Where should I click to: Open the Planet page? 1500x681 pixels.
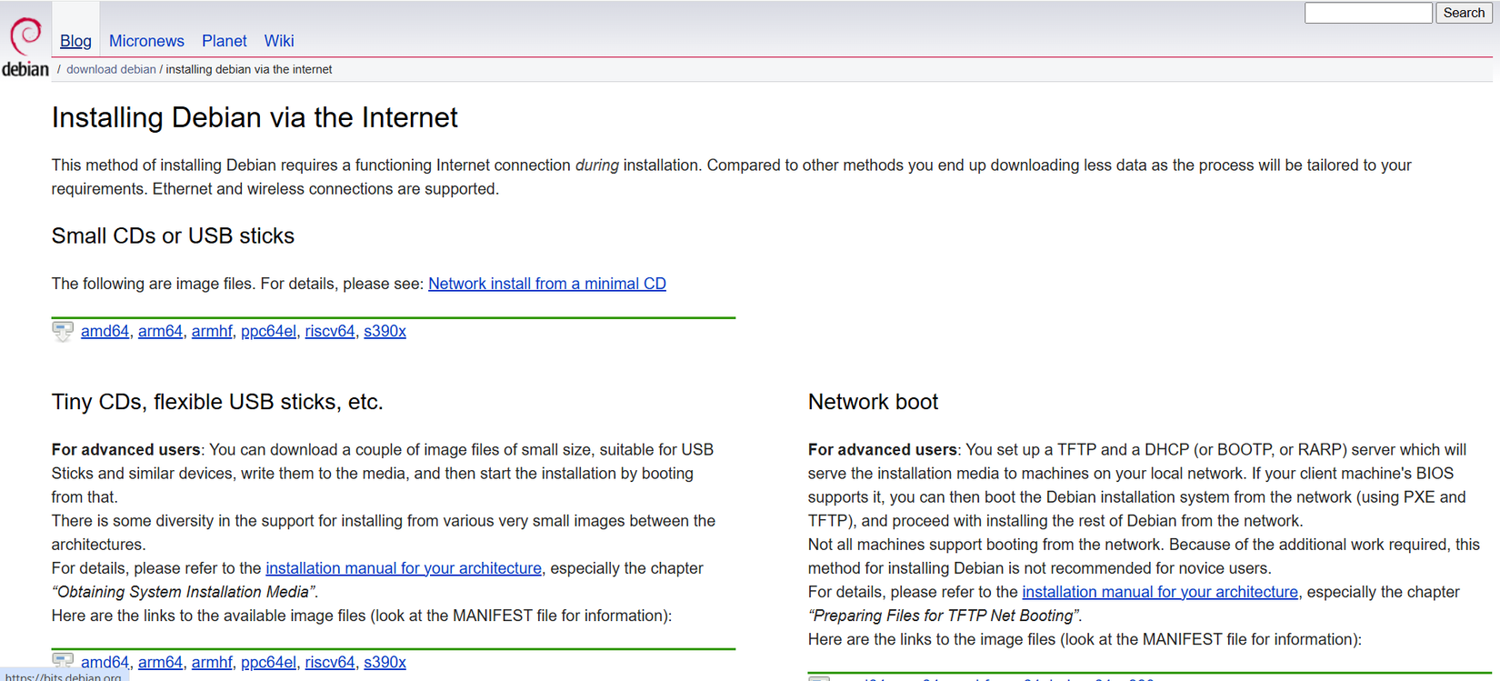224,41
